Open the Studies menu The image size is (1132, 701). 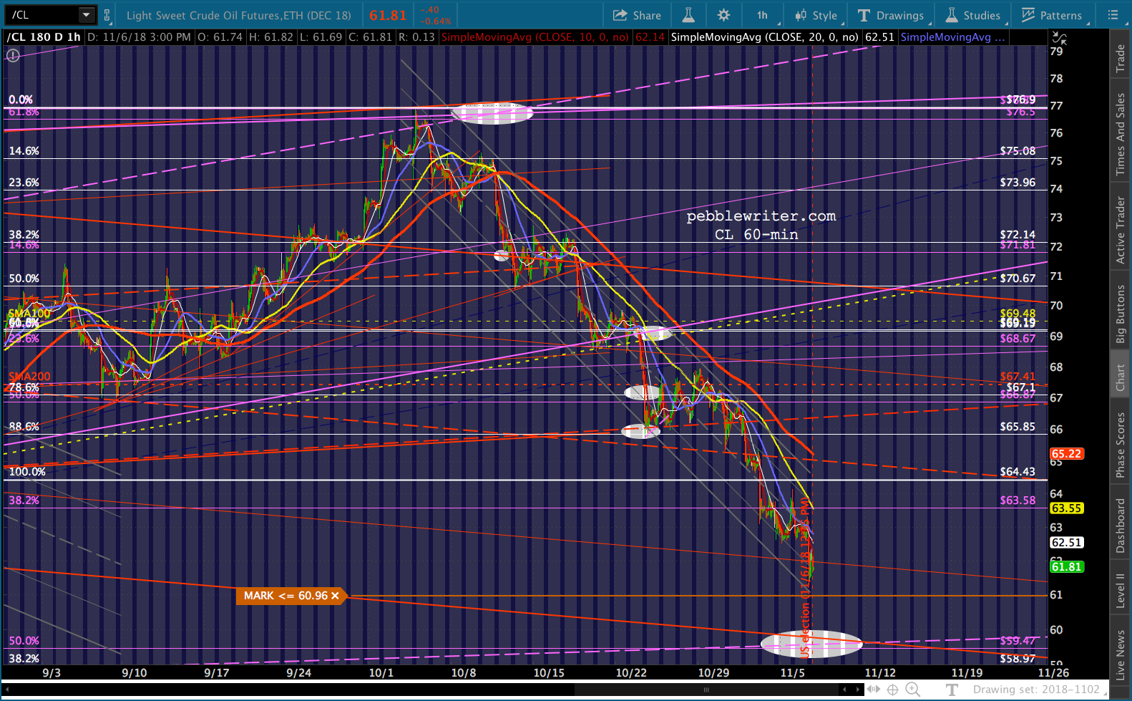click(x=973, y=15)
